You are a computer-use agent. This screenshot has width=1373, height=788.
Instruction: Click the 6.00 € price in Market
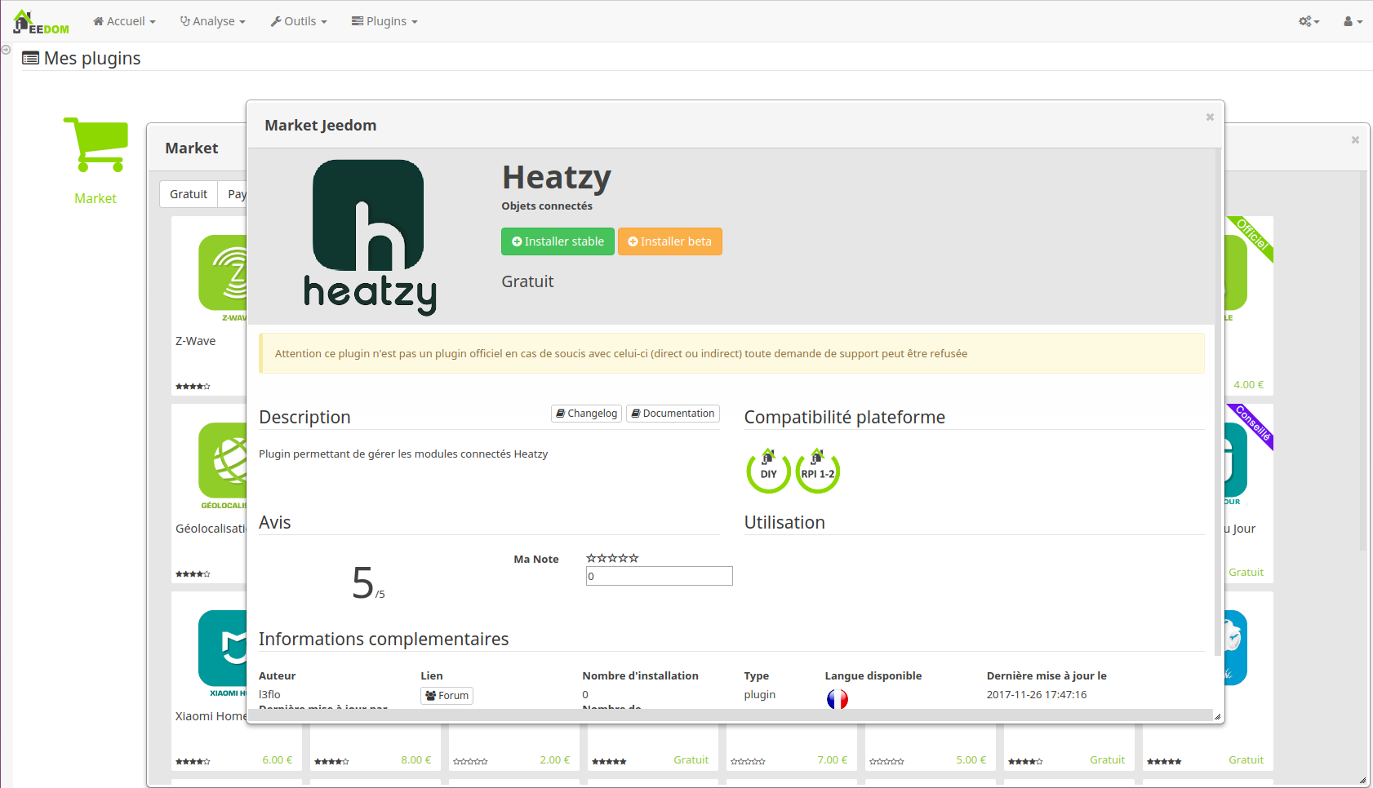point(277,759)
